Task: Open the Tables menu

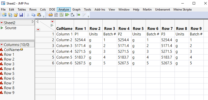Action: tap(22, 10)
